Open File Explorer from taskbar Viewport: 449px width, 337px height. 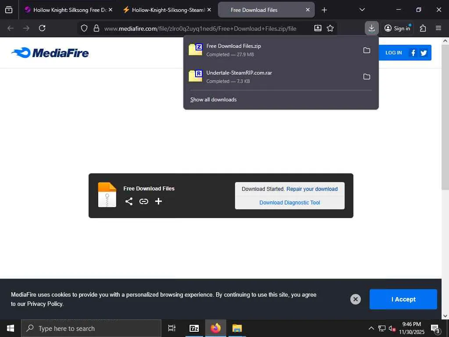[x=237, y=328]
